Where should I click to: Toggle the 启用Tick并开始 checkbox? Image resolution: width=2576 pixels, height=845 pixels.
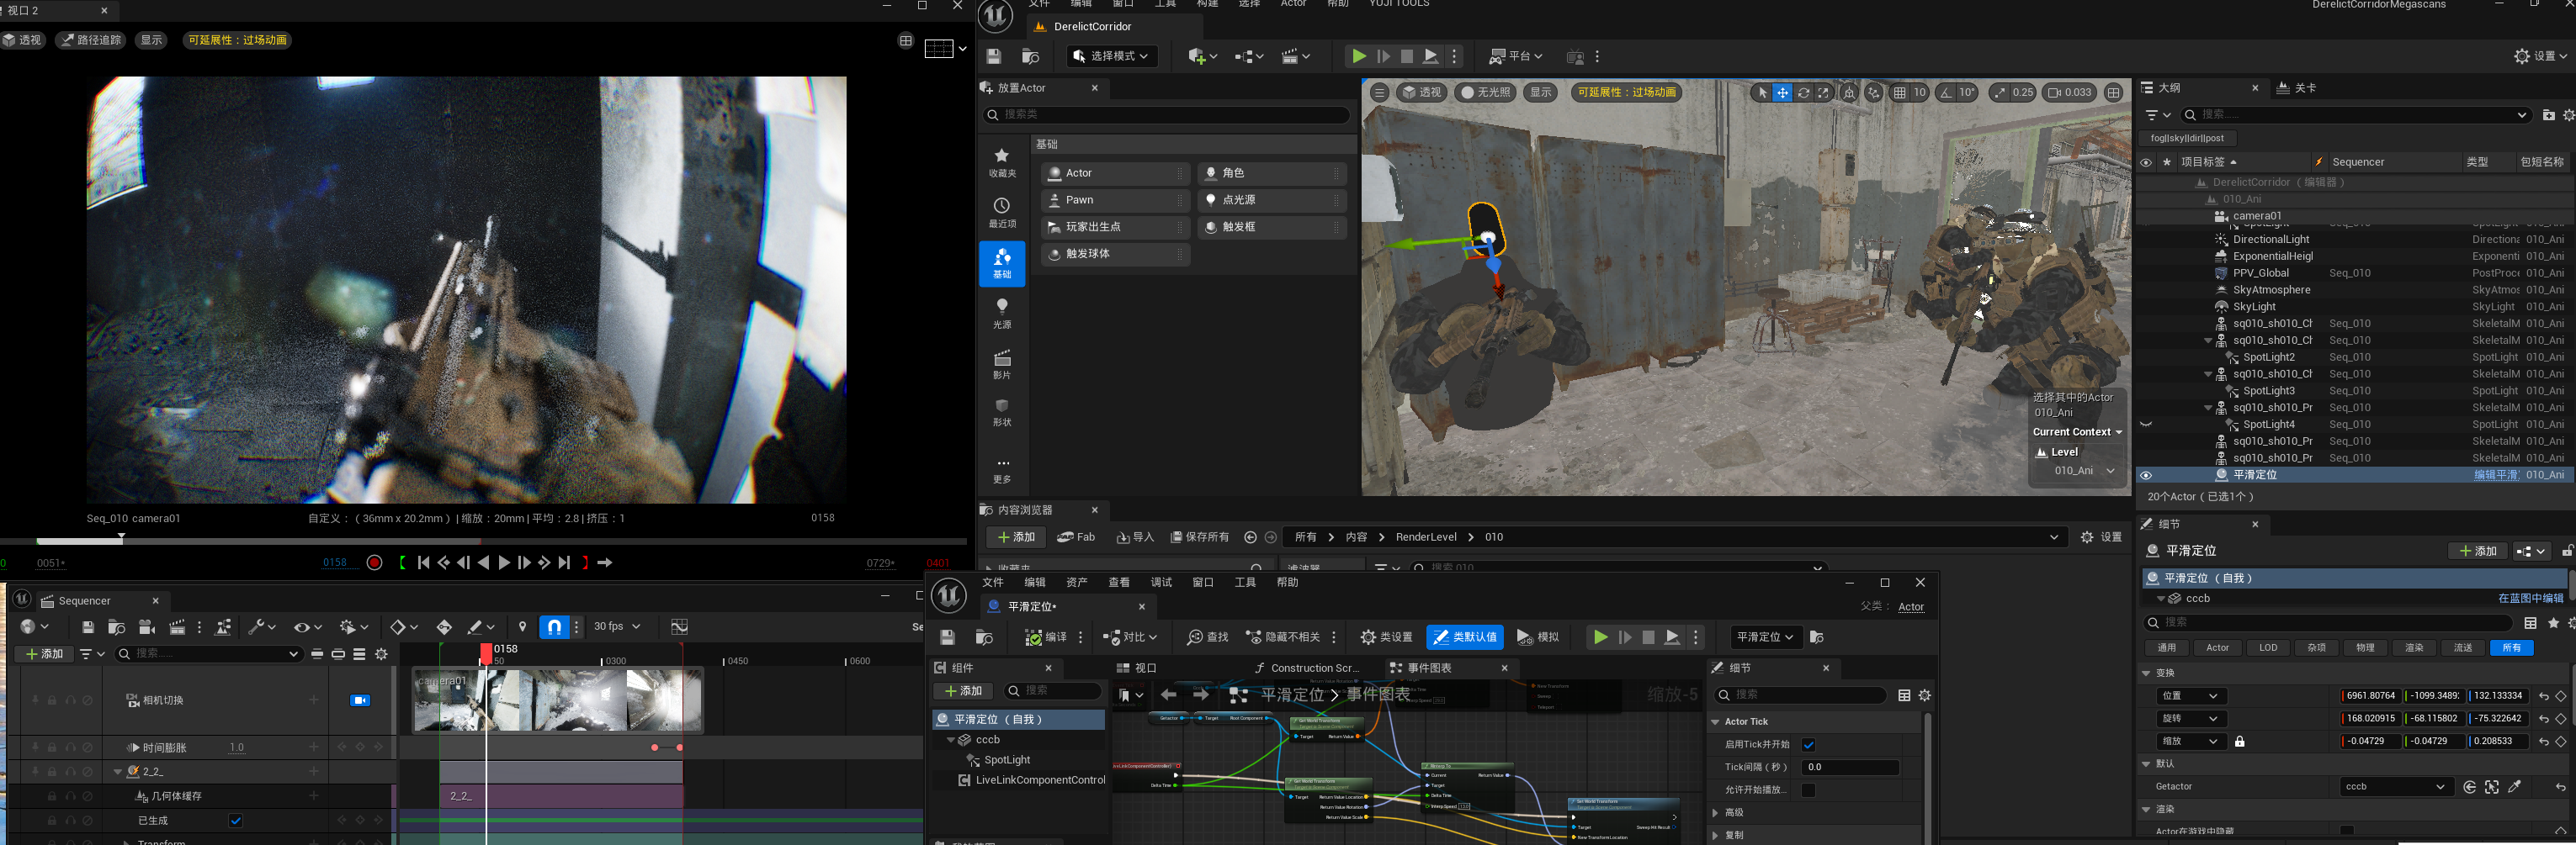point(1809,745)
